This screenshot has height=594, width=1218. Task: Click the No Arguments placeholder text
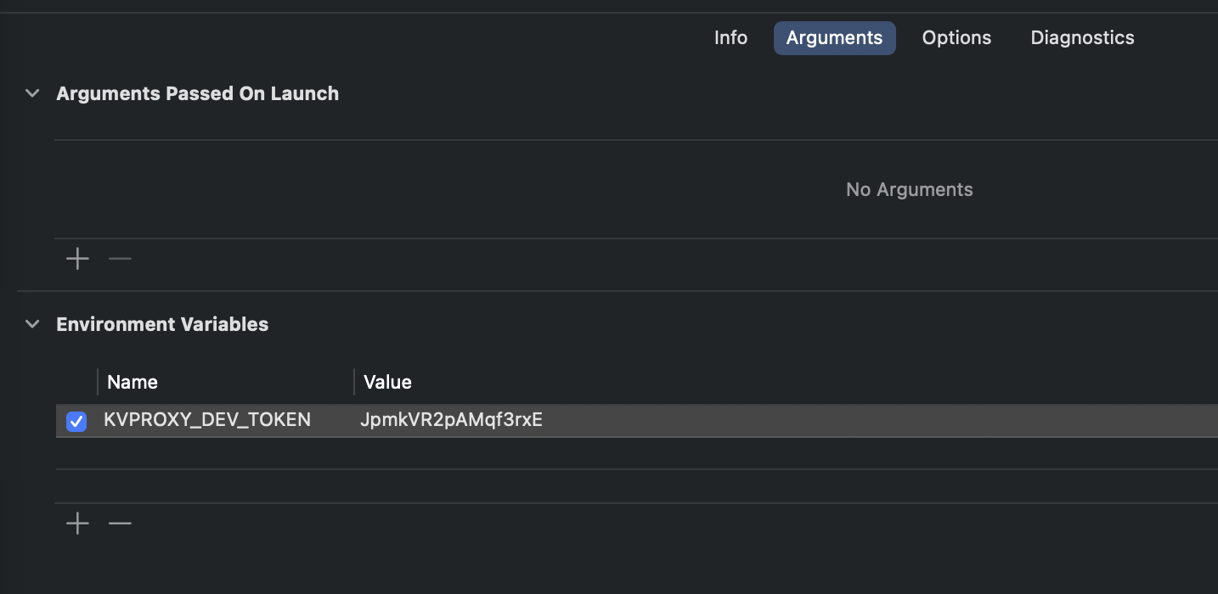pos(909,190)
